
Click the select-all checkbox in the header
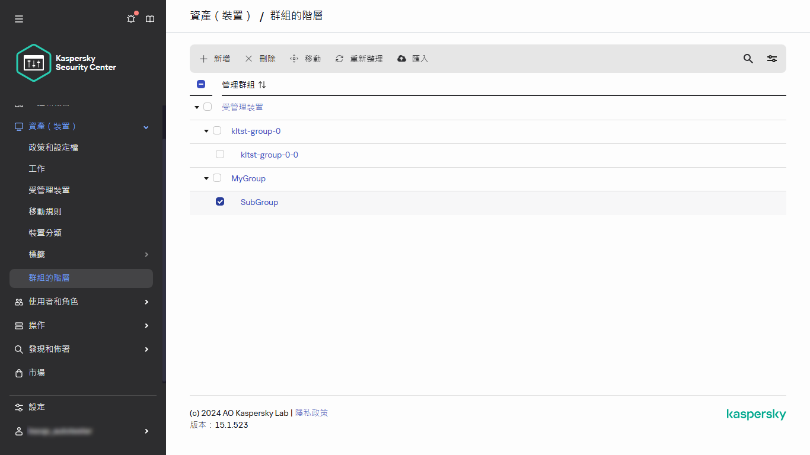201,84
